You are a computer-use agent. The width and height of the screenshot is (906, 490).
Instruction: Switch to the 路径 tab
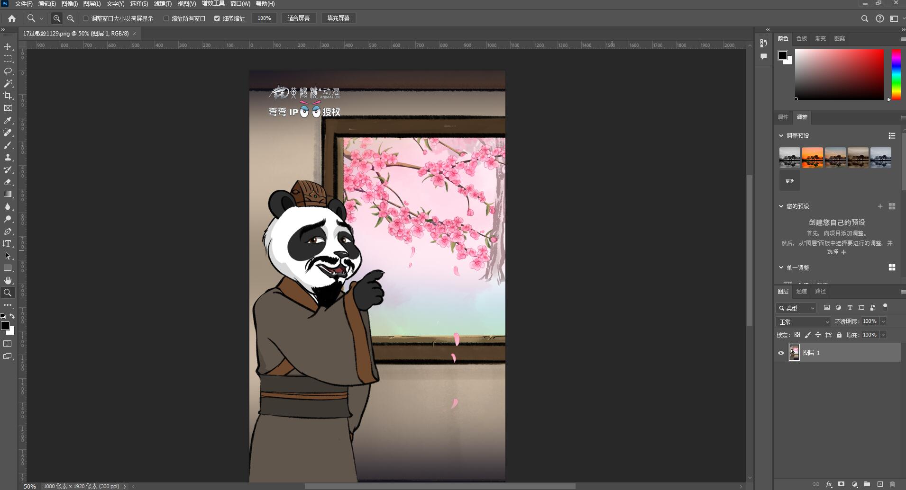(x=821, y=291)
